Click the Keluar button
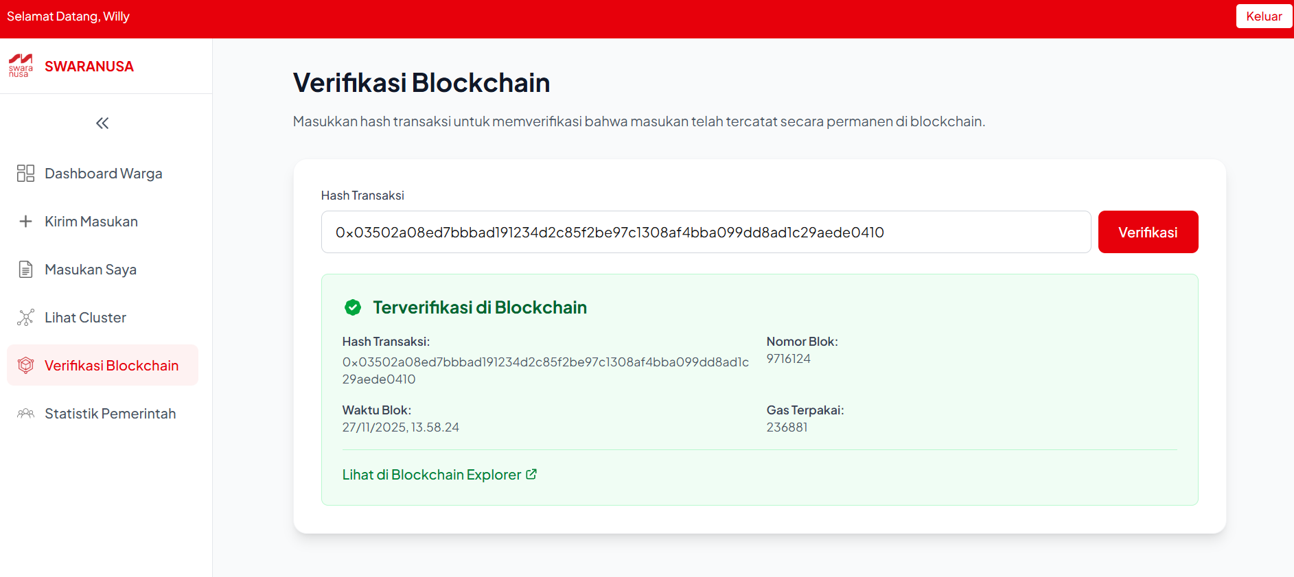The height and width of the screenshot is (577, 1294). tap(1264, 16)
